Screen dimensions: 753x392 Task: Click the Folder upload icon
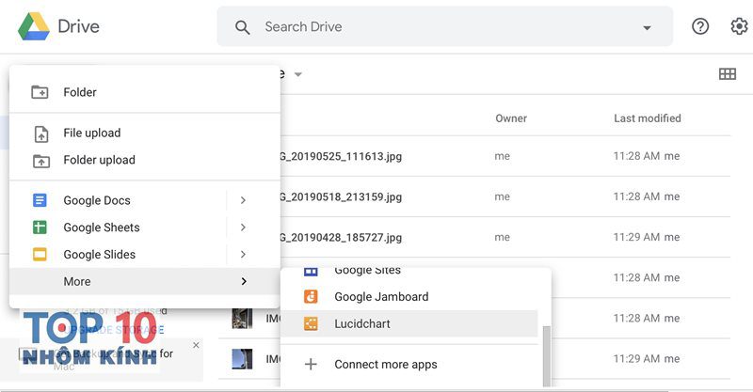pos(41,161)
